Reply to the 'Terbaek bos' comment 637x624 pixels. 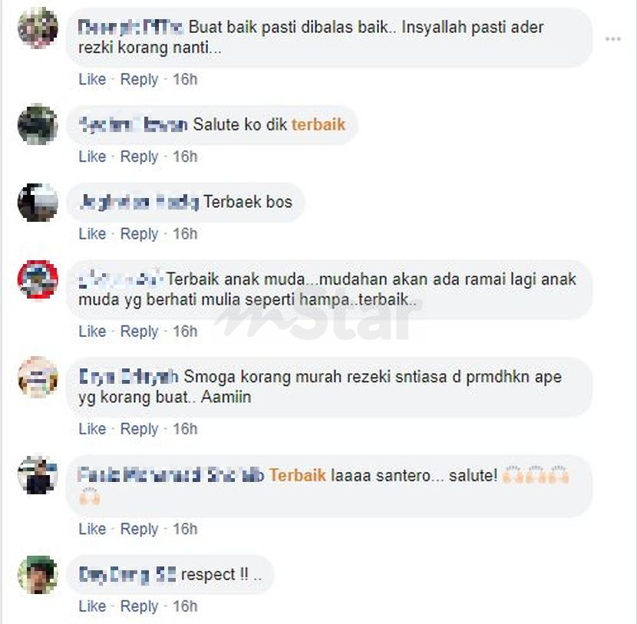coord(139,234)
